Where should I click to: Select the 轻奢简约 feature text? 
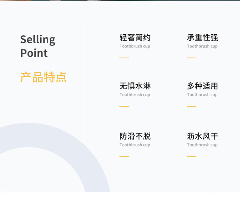pyautogui.click(x=135, y=38)
